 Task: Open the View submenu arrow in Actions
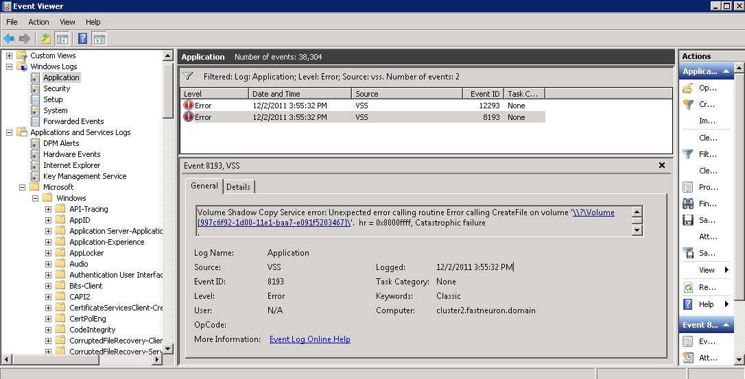click(726, 270)
